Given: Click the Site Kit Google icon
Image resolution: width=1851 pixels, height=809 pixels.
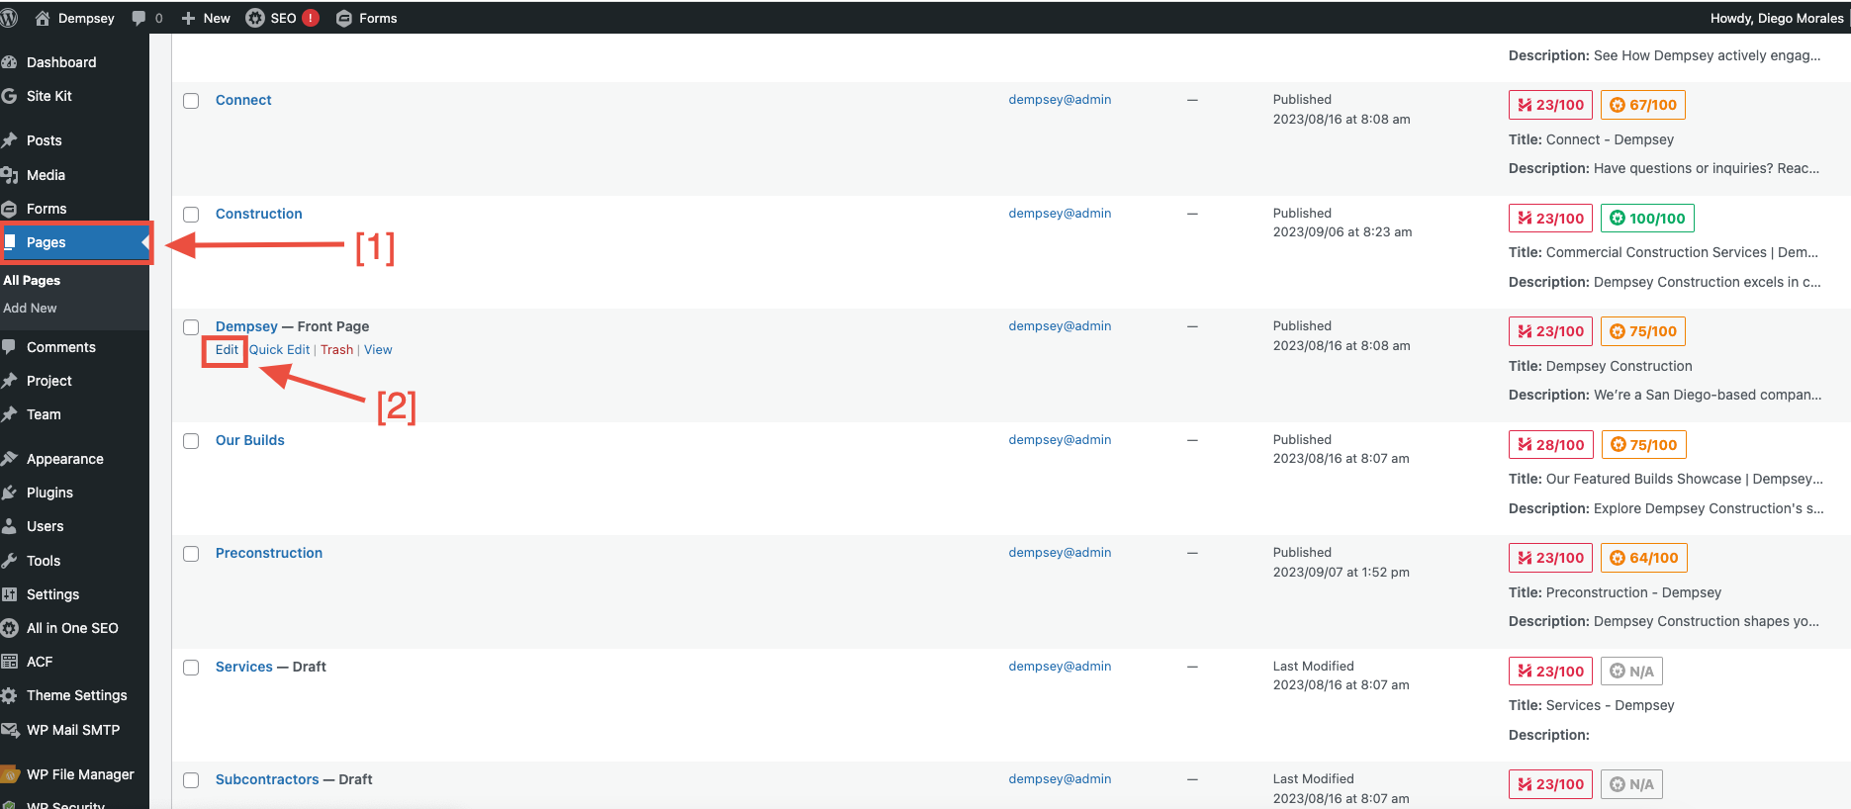Looking at the screenshot, I should coord(10,96).
